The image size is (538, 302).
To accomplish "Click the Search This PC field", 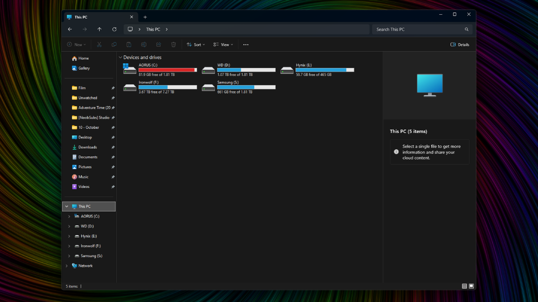I will click(419, 30).
